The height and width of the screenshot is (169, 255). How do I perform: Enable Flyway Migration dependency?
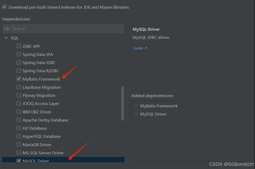point(19,95)
